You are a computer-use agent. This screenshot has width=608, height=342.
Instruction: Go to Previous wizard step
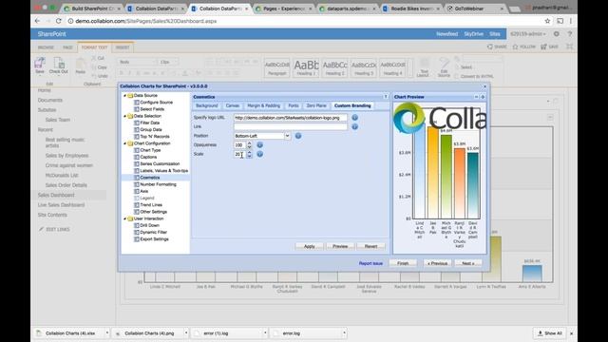point(437,263)
